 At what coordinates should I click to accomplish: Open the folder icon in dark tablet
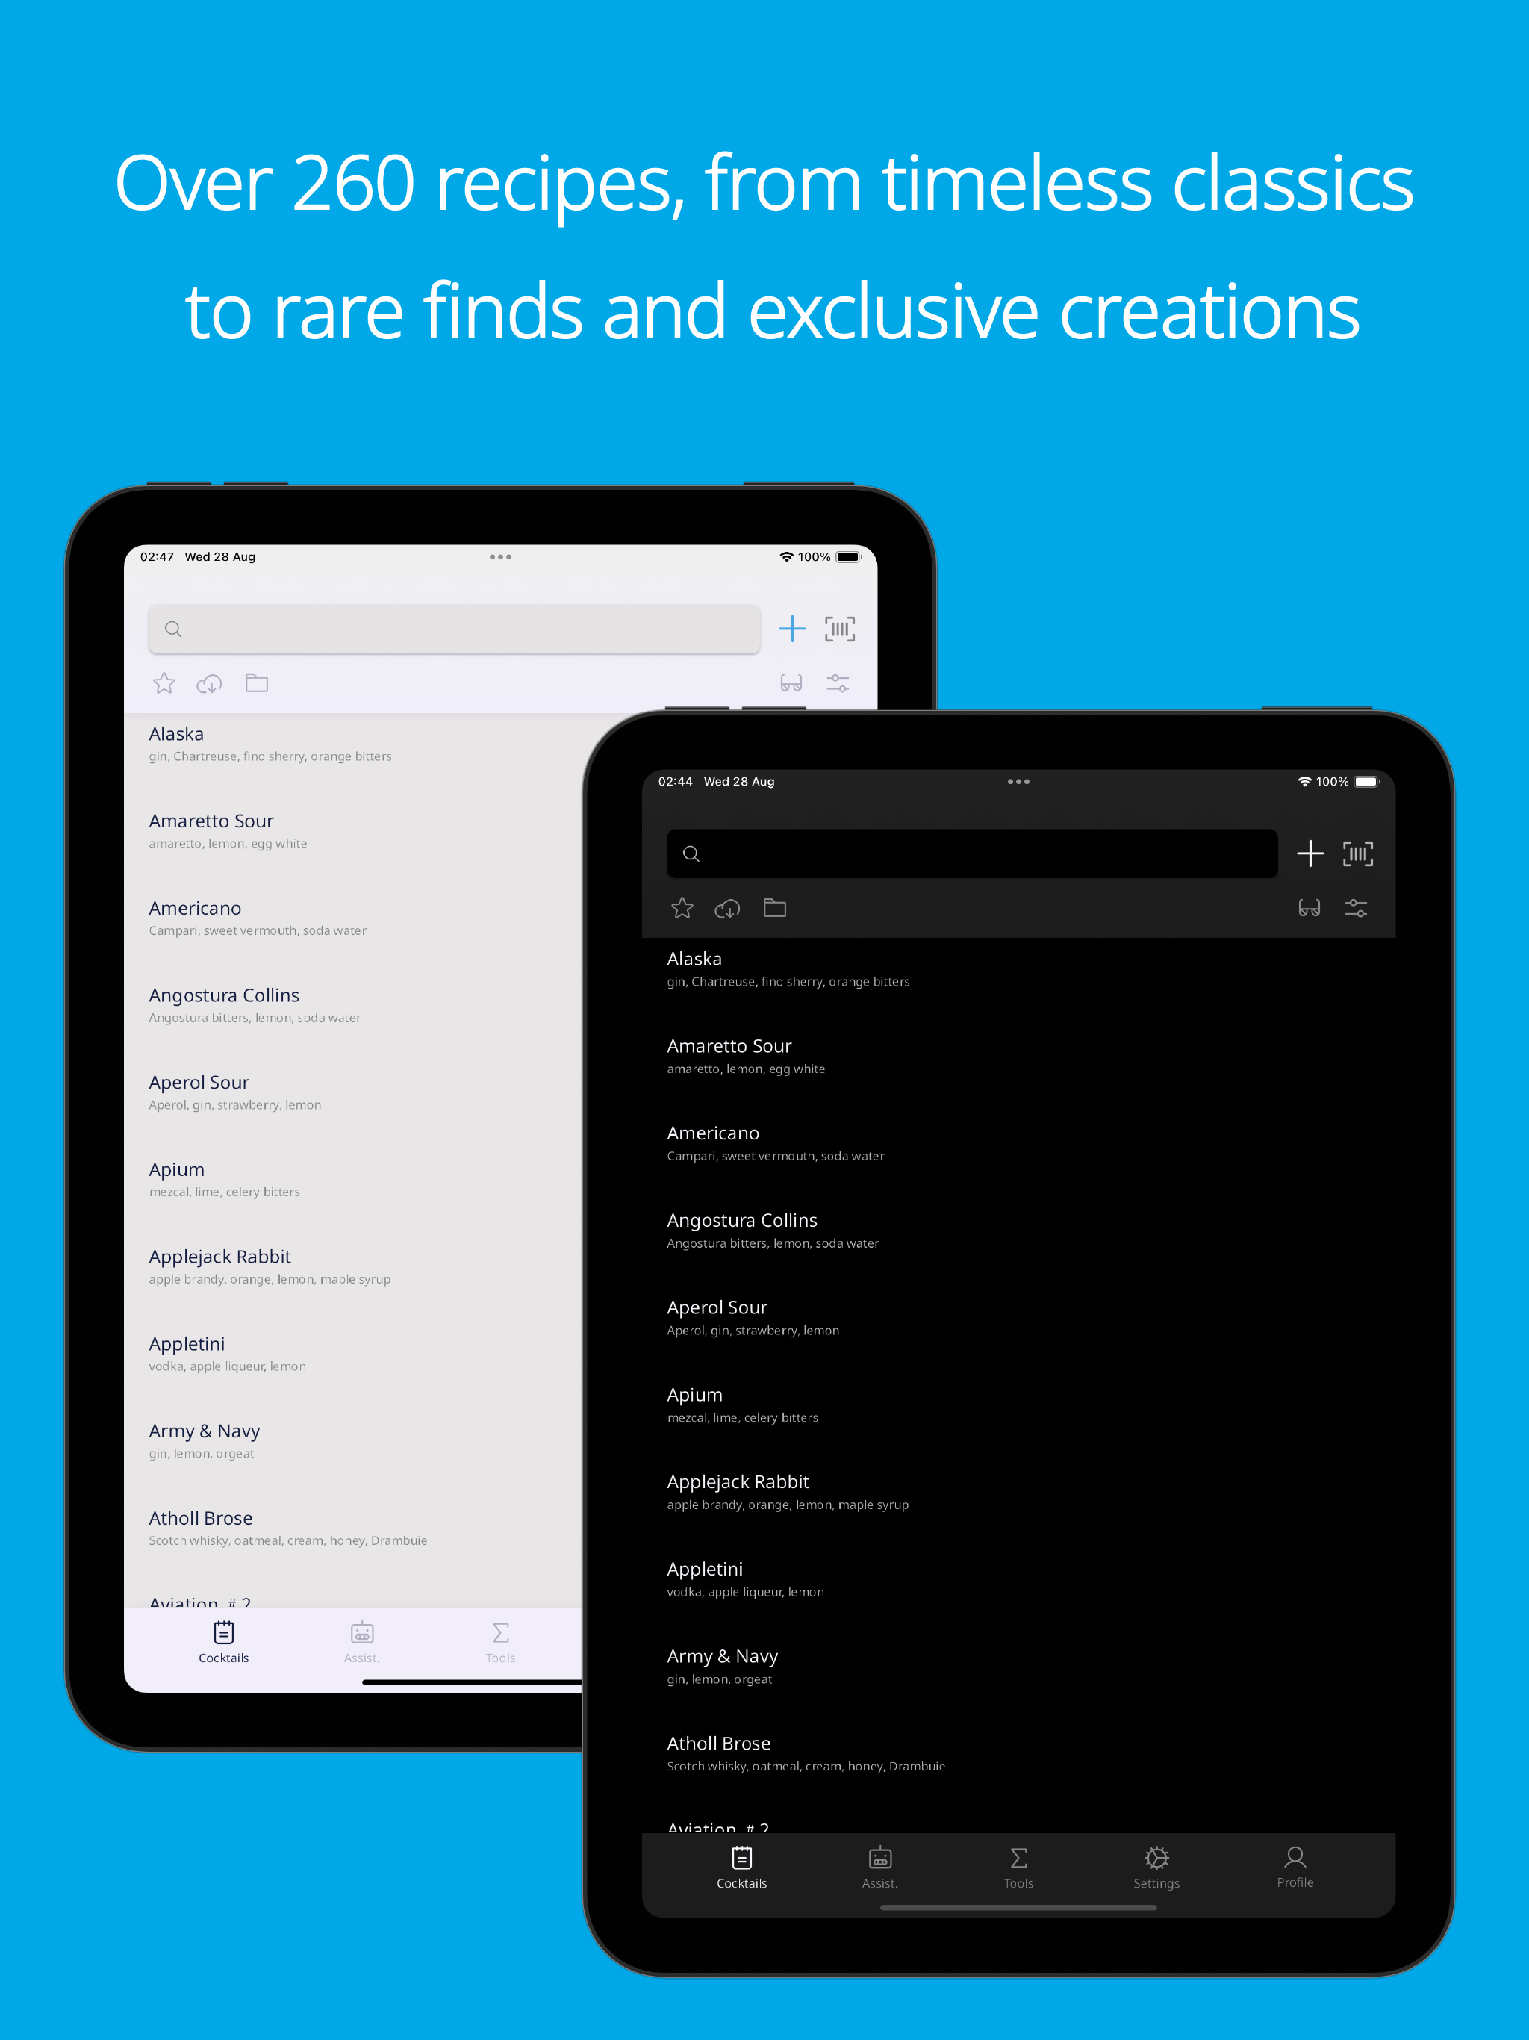coord(775,909)
